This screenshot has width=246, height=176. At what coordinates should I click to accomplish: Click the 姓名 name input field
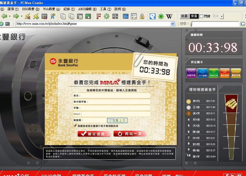click(111, 96)
